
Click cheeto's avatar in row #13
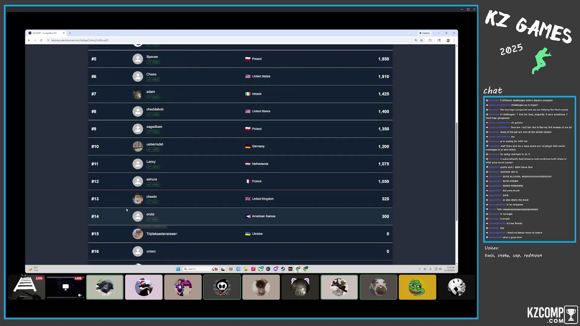138,199
